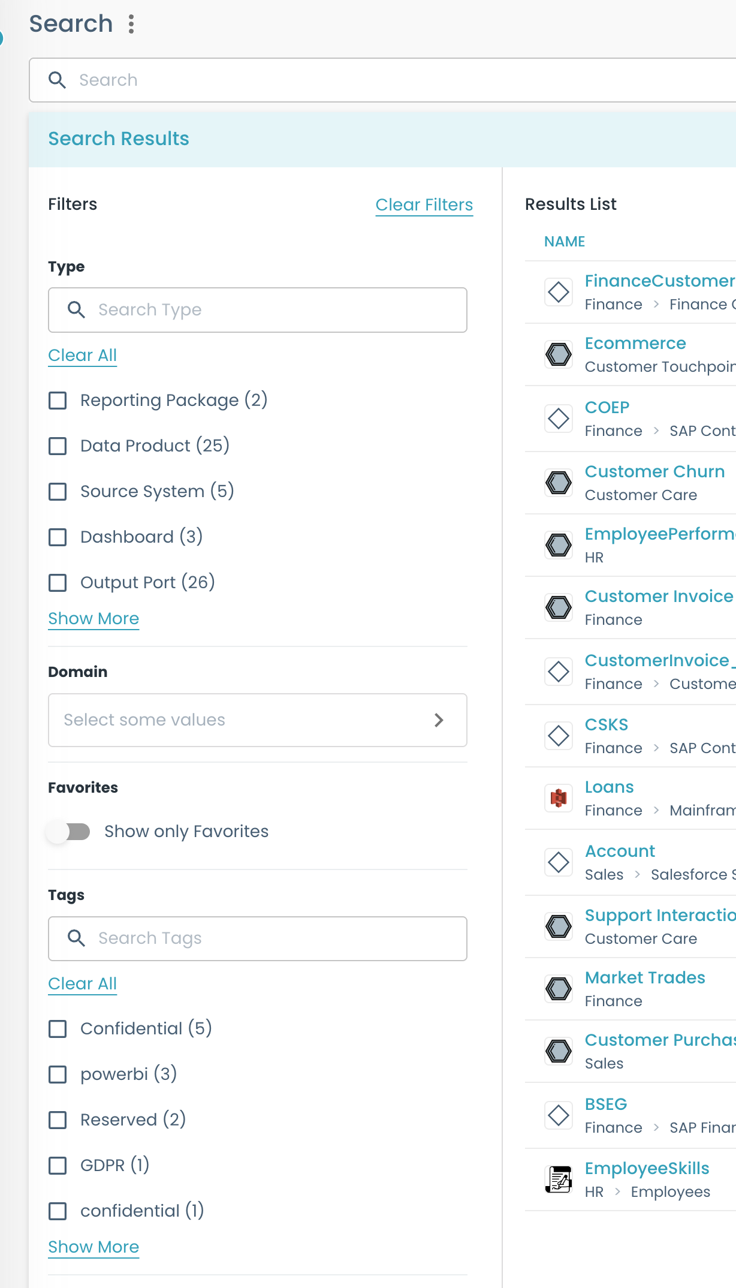Click the magnifier icon in the main search bar
This screenshot has height=1288, width=736.
tap(58, 80)
